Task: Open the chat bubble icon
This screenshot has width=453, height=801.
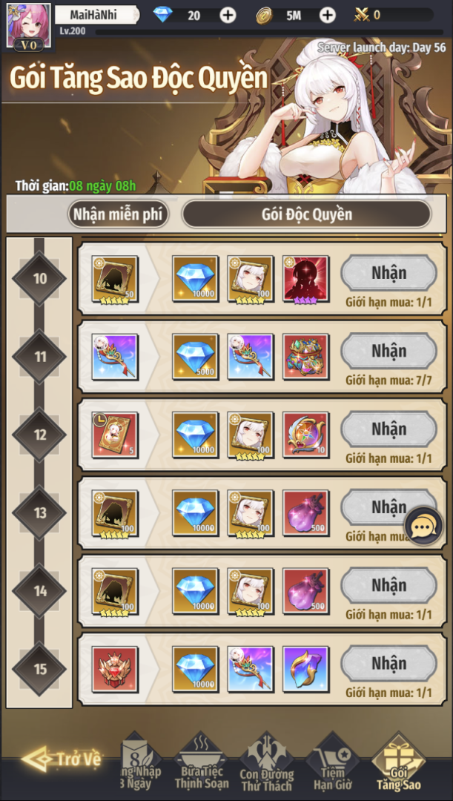Action: tap(424, 526)
